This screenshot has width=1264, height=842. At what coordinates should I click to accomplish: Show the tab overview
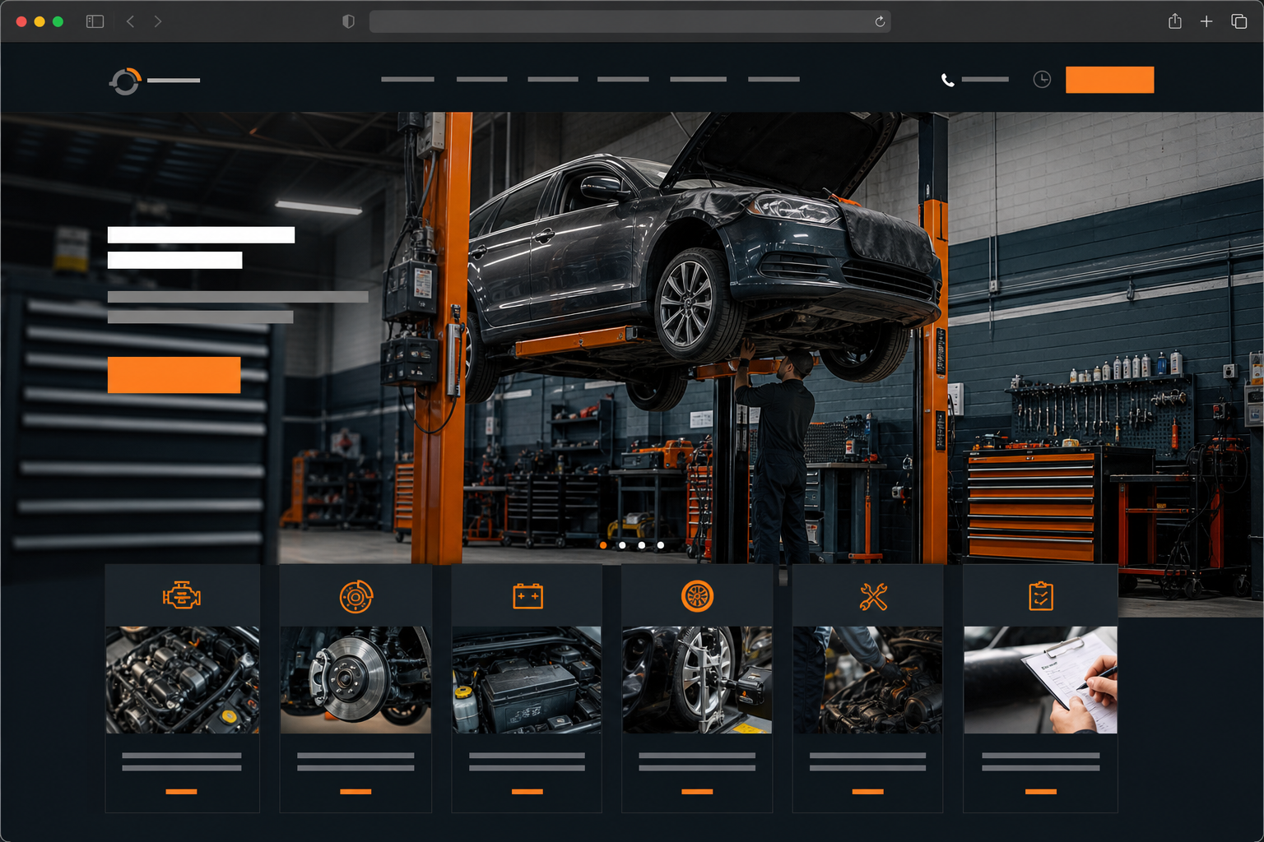[x=1239, y=21]
